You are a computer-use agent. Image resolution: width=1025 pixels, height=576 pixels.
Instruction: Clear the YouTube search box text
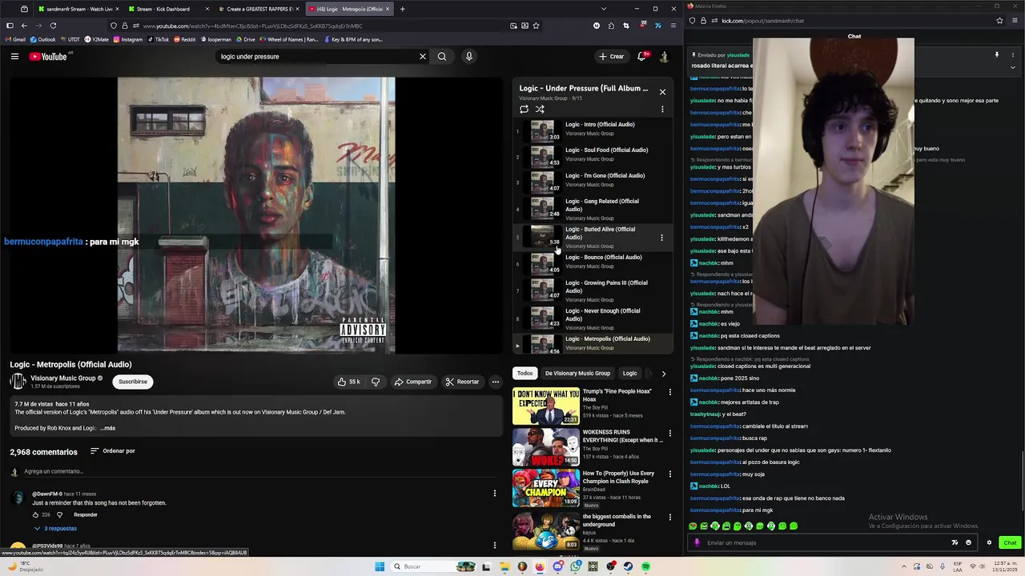(x=423, y=57)
